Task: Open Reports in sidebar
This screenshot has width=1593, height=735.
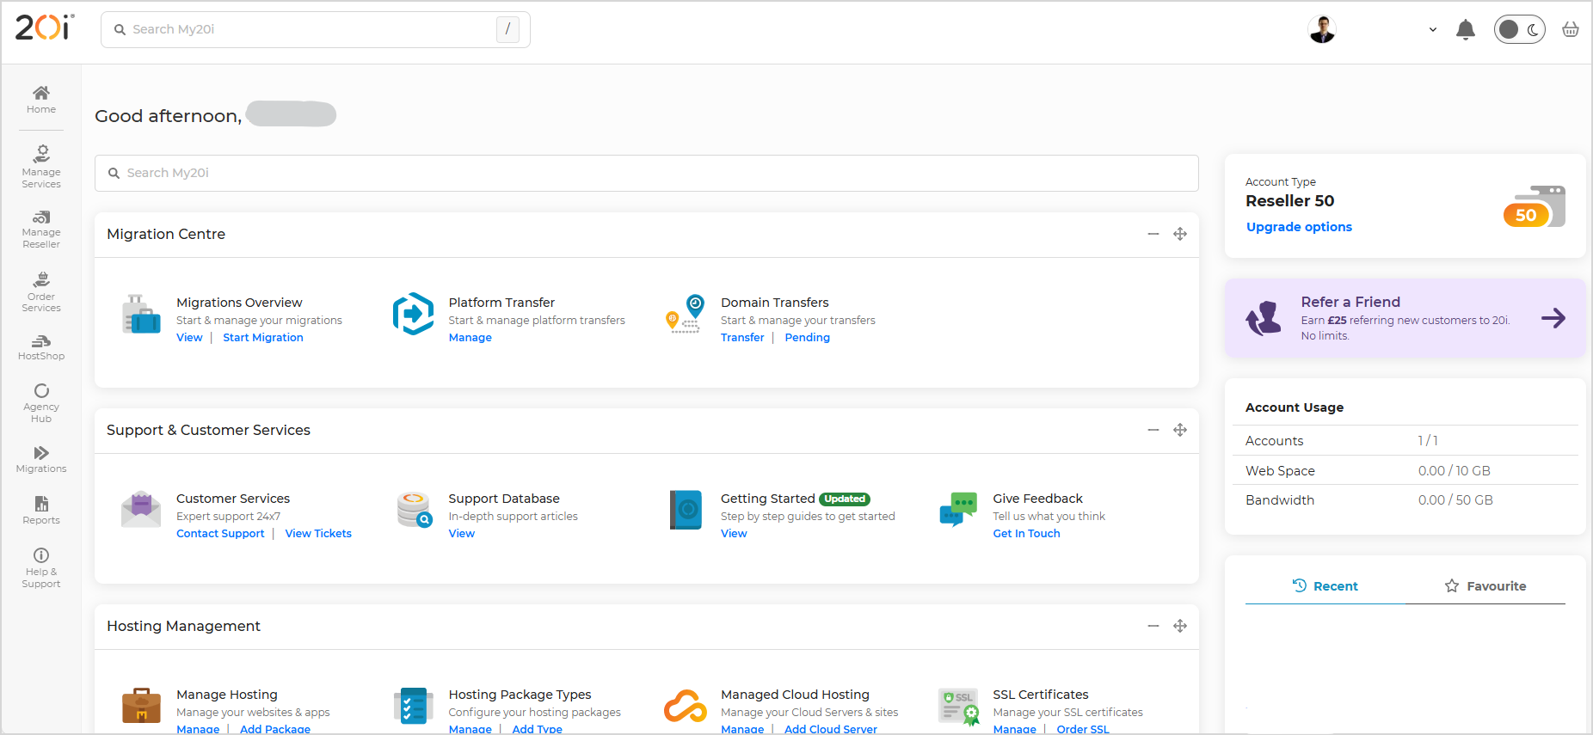Action: pos(41,510)
